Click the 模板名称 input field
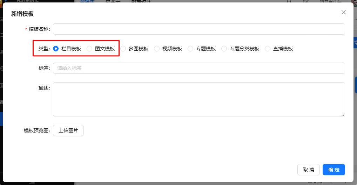357x185 pixels. point(198,29)
